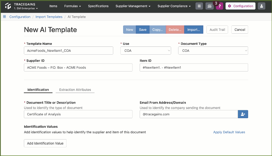Click the Document Title or Description field
This screenshot has width=272, height=156.
tap(78, 114)
